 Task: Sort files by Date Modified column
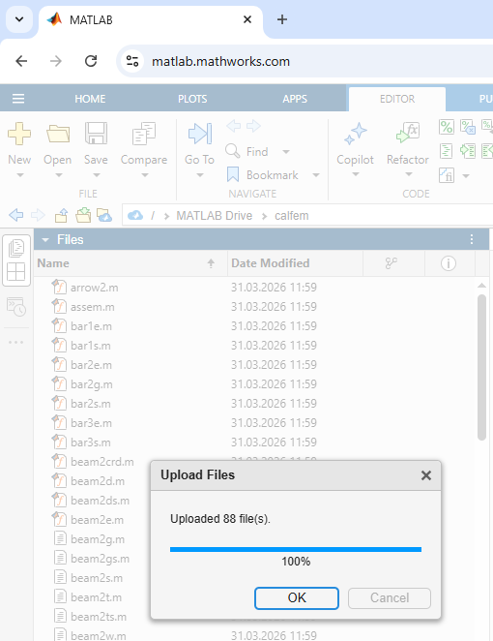(295, 263)
